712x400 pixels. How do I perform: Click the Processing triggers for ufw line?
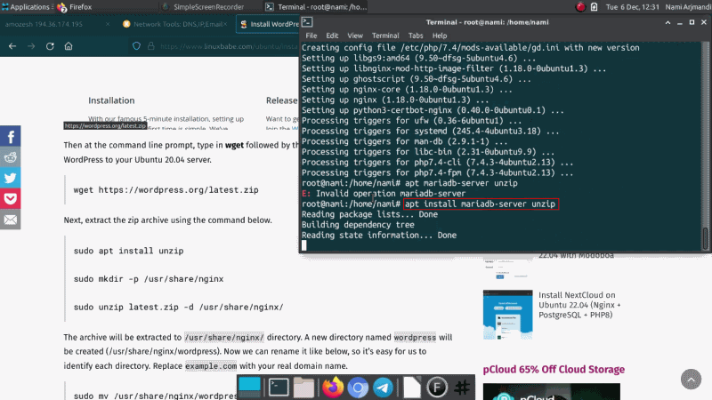pos(412,121)
